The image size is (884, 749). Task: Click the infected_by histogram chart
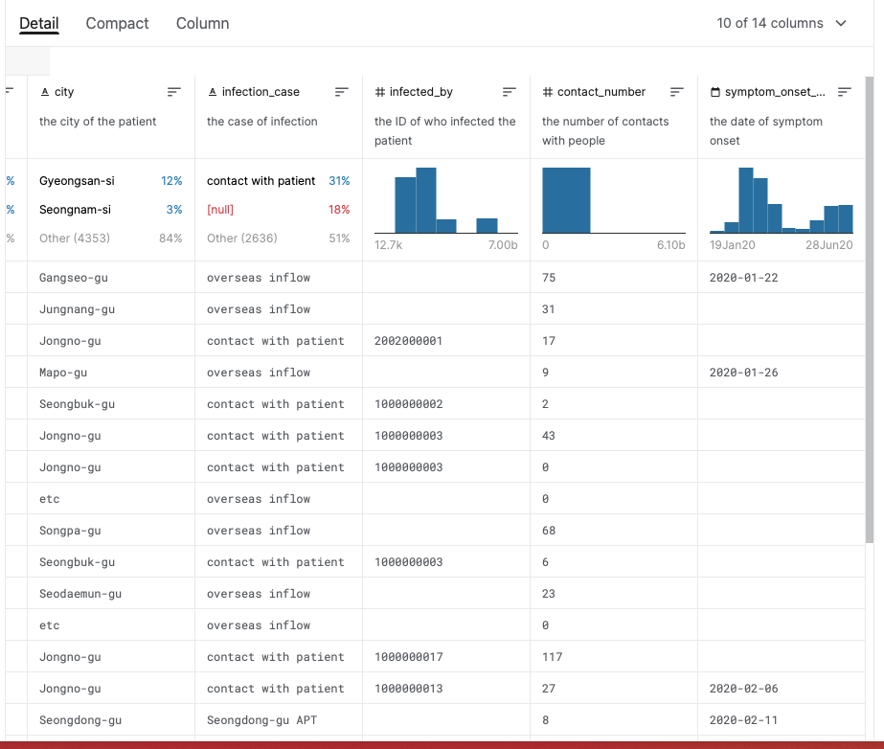pos(446,200)
